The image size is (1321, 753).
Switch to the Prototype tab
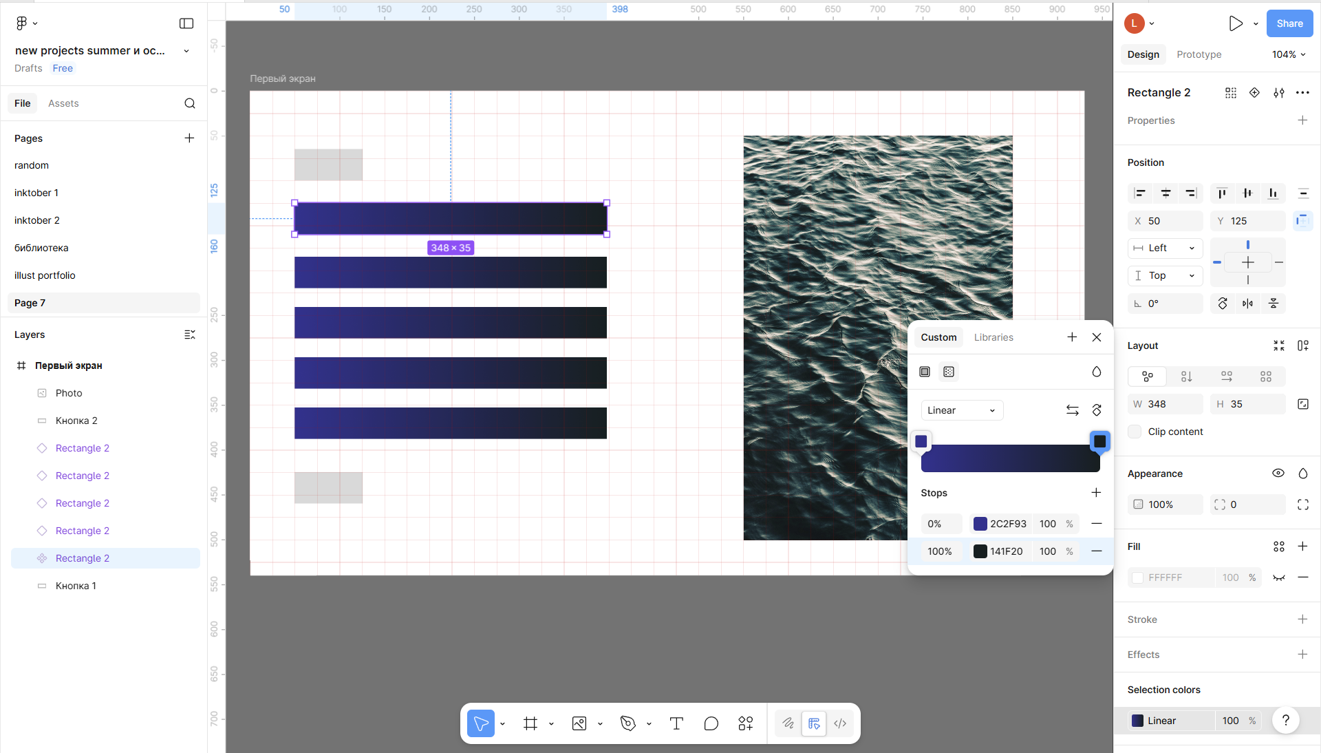1199,54
